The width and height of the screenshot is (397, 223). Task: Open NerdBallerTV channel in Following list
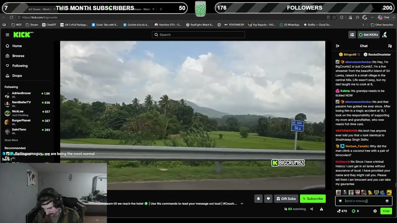click(x=27, y=104)
